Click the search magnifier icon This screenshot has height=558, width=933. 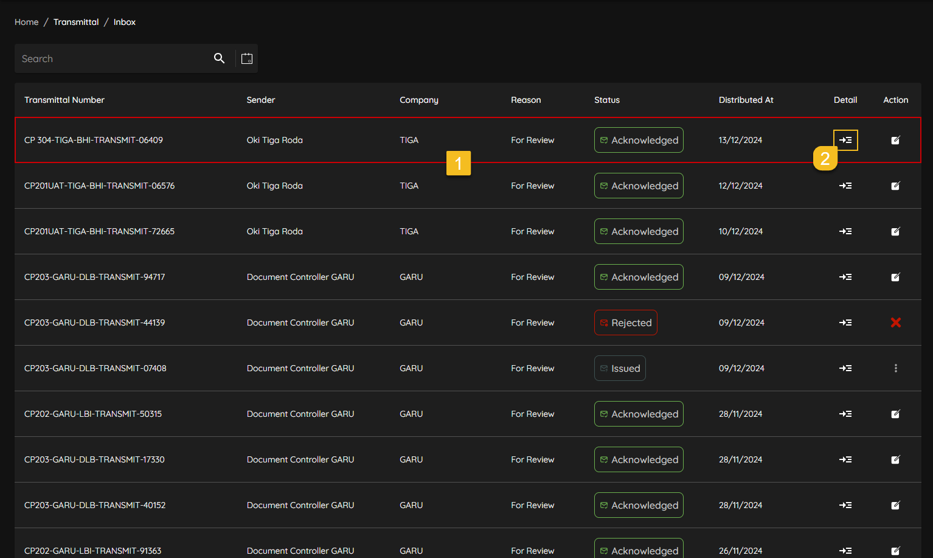coord(220,58)
